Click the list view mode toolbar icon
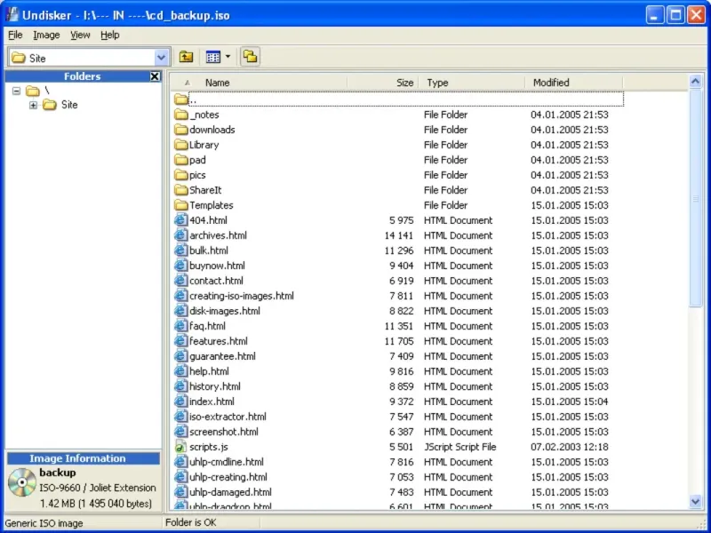This screenshot has width=711, height=533. (x=212, y=57)
